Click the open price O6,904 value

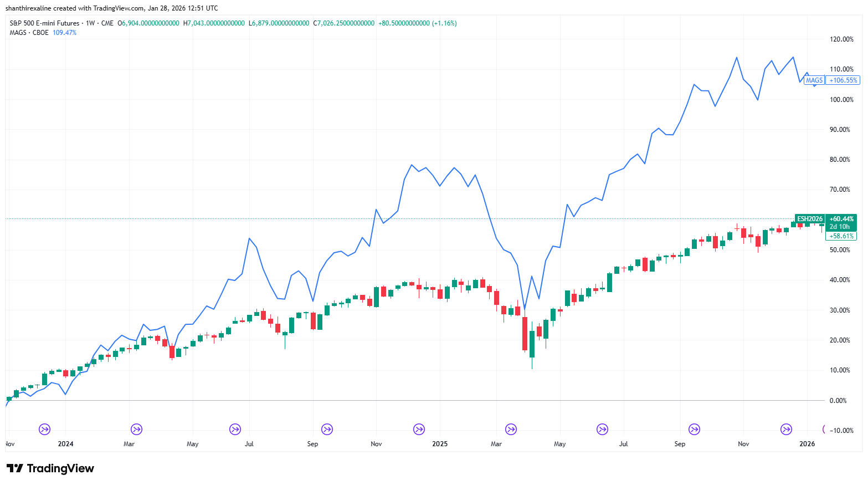pos(148,23)
